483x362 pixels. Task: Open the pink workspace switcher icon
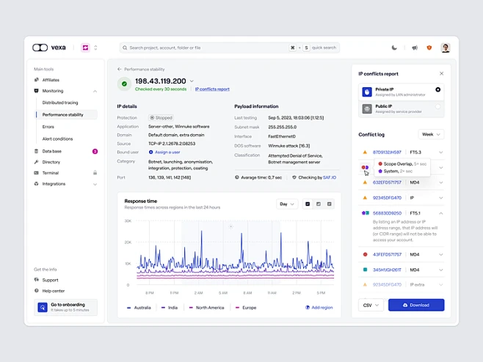[x=85, y=48]
